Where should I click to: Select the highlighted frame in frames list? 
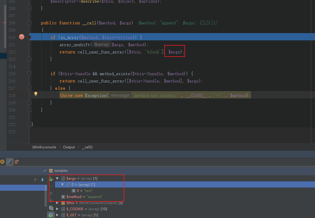[22, 188]
